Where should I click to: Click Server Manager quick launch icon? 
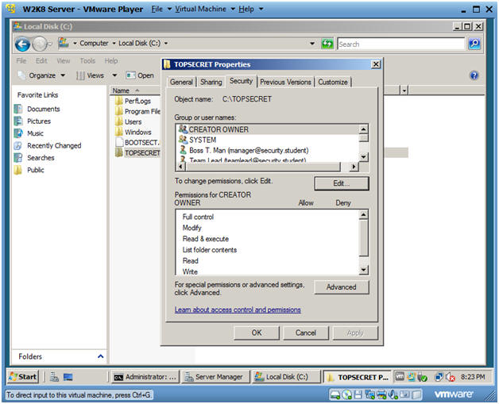(x=54, y=377)
